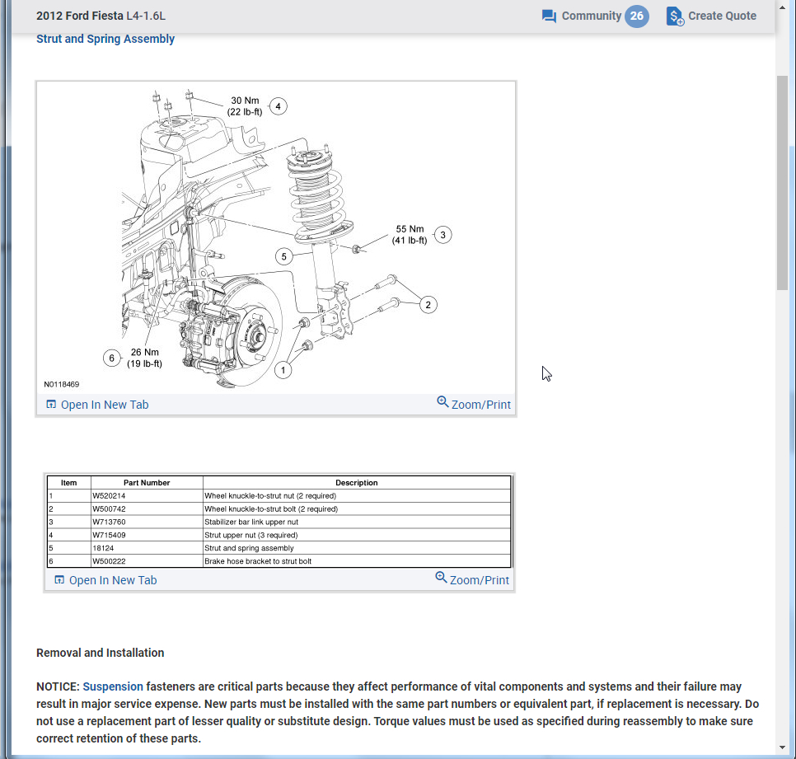Screen dimensions: 796x759
Task: Click the 55 Nm (41 lb-ft) torque label
Action: tap(410, 235)
